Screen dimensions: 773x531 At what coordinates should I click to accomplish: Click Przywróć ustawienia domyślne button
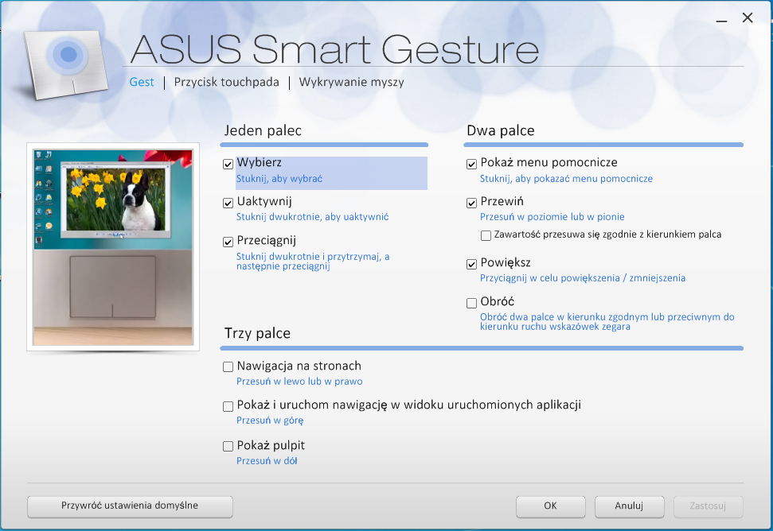tap(130, 506)
